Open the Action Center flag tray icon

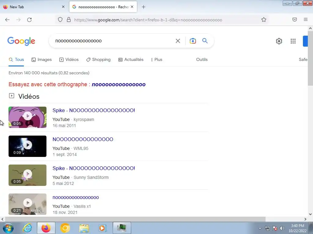tap(275, 228)
